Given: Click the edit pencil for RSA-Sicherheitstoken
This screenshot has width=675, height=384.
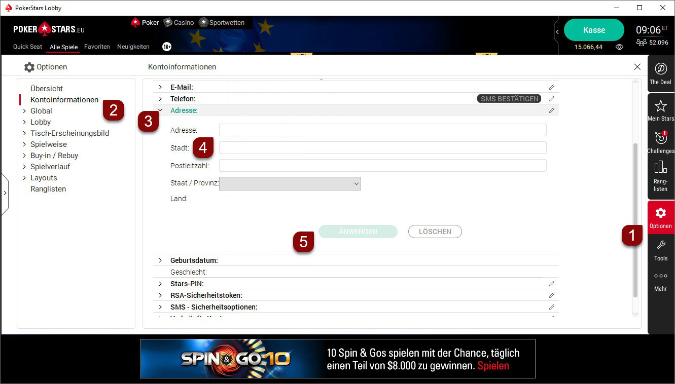Looking at the screenshot, I should click(552, 295).
